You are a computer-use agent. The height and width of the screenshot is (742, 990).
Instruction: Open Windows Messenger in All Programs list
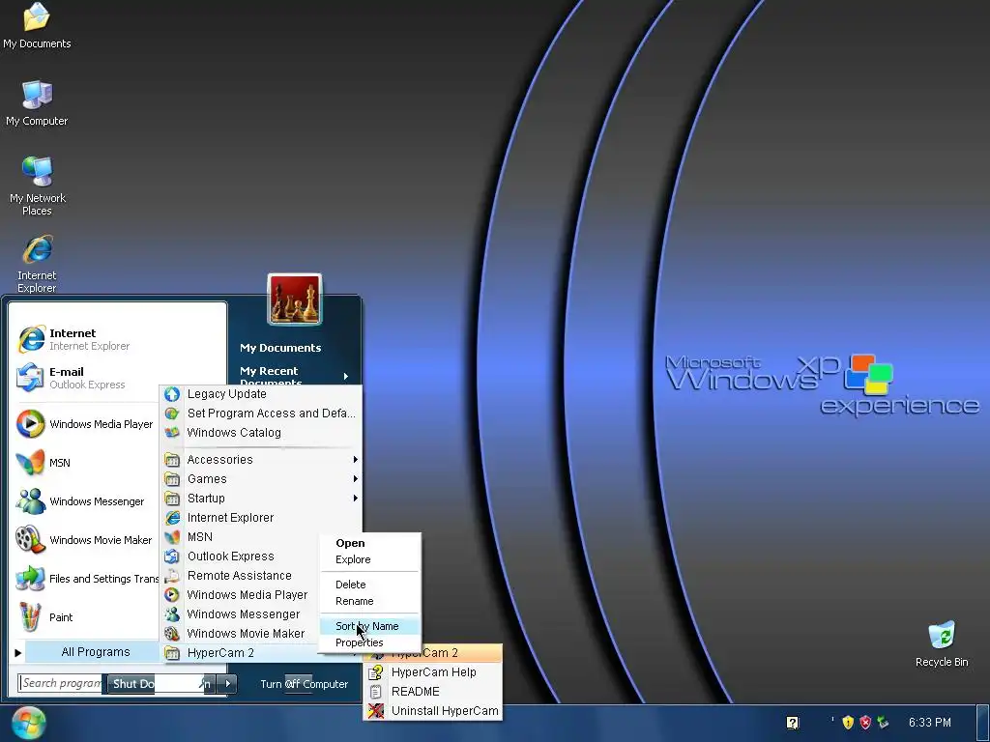pyautogui.click(x=240, y=614)
